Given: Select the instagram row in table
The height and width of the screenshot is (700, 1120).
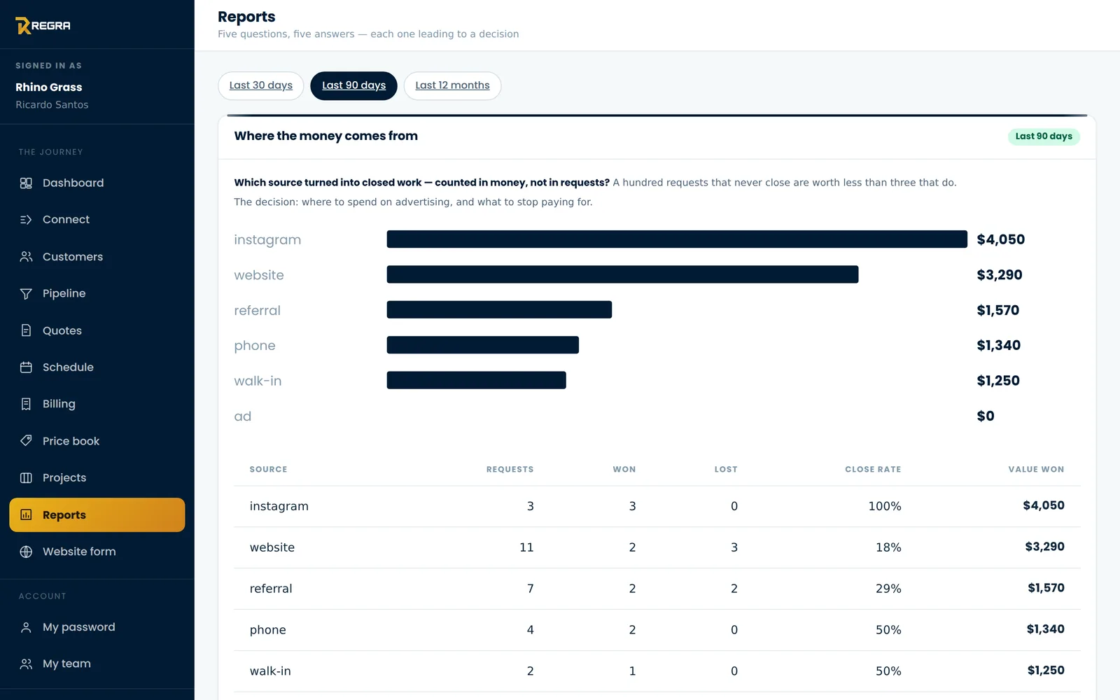Looking at the screenshot, I should (x=657, y=506).
